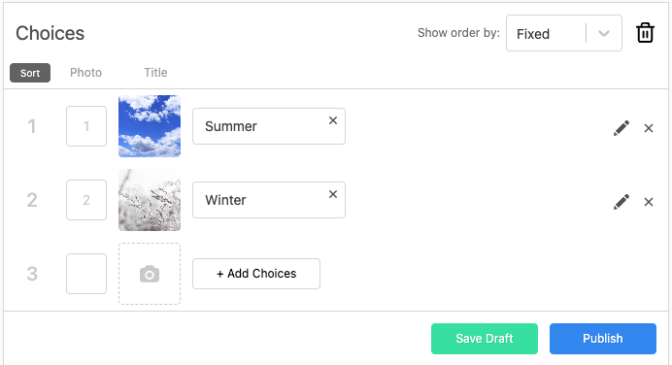The width and height of the screenshot is (672, 365).
Task: Upload a photo via the camera placeholder
Action: pyautogui.click(x=150, y=274)
